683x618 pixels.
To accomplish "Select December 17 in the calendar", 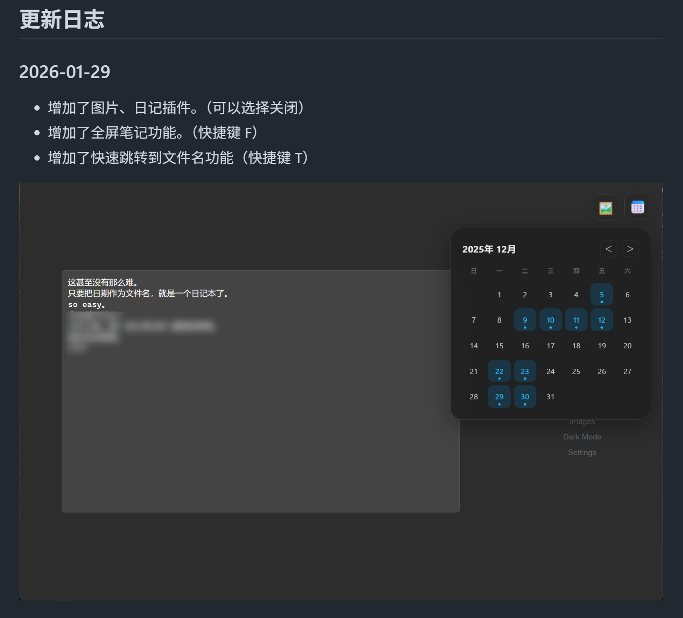I will [550, 346].
